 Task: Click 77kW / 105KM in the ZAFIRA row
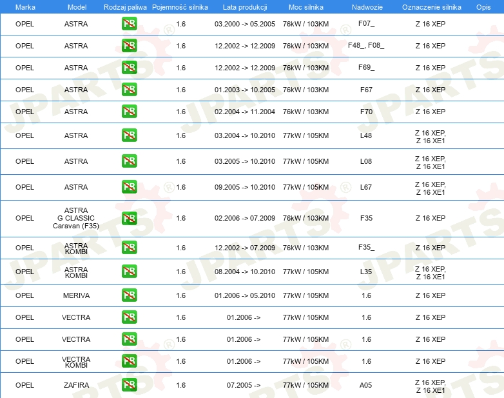[x=305, y=385]
